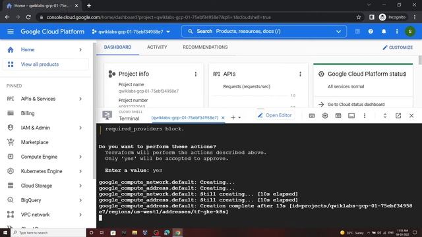Close the Cloud Shell panel

point(411,116)
